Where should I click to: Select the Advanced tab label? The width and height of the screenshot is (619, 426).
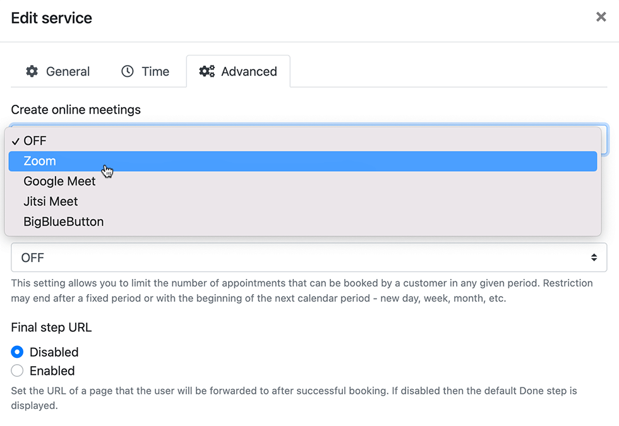coord(249,71)
